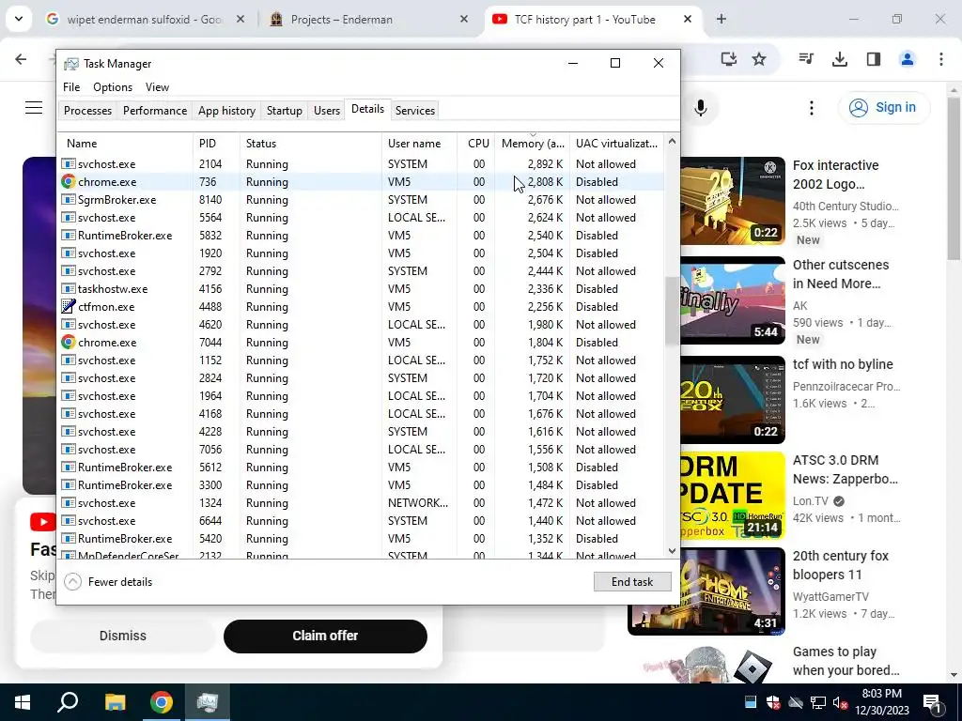Image resolution: width=962 pixels, height=721 pixels.
Task: Select the ctfmon.exe process row
Action: (x=361, y=307)
